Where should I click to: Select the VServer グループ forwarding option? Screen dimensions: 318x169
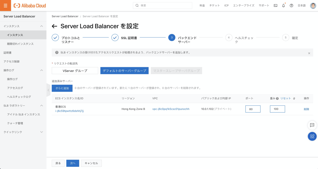click(75, 71)
